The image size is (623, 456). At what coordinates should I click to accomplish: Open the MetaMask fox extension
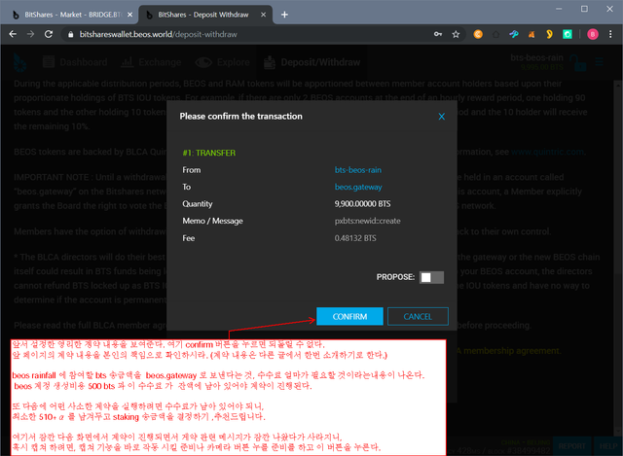pos(531,34)
